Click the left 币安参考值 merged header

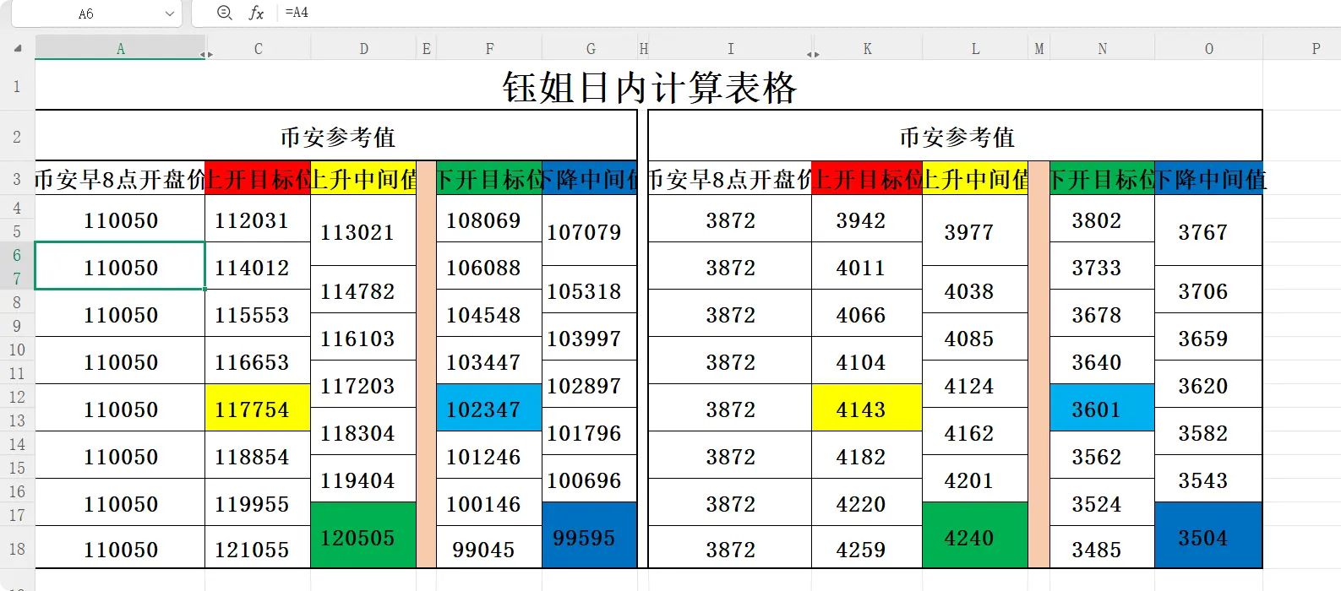pyautogui.click(x=337, y=136)
